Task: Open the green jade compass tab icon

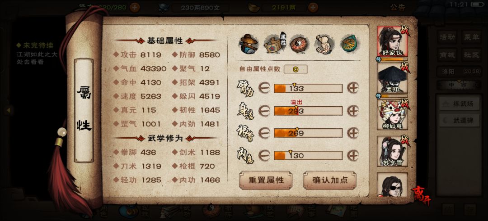Action: pos(349,44)
